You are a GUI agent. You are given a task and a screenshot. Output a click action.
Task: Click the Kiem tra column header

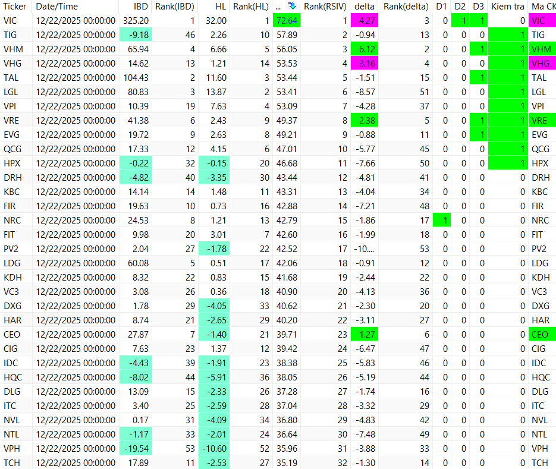click(x=507, y=7)
